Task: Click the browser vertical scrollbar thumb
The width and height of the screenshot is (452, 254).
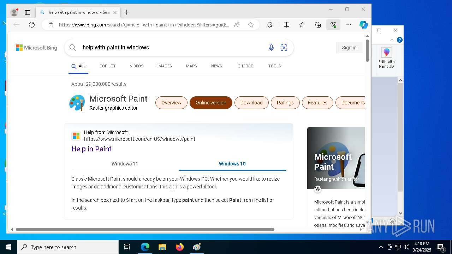Action: (367, 50)
